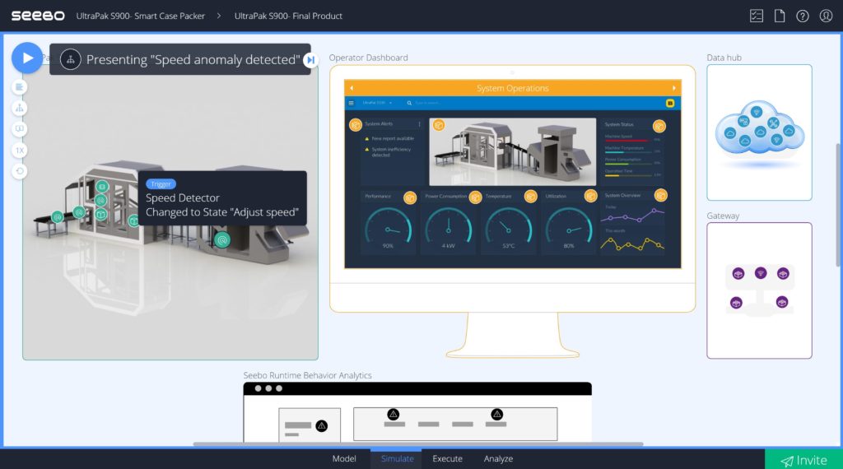
Task: Click orange component icon on Temperature widget
Action: click(x=531, y=197)
